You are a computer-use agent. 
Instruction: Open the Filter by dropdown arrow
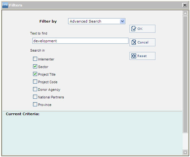click(122, 21)
